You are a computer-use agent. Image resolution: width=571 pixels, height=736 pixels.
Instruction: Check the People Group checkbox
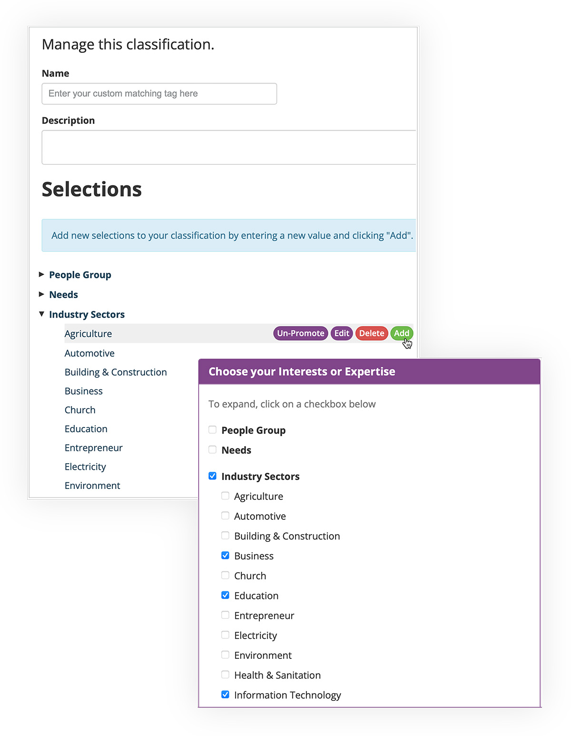212,429
